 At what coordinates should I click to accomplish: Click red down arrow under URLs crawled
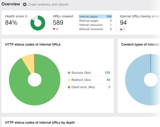pyautogui.click(x=54, y=29)
